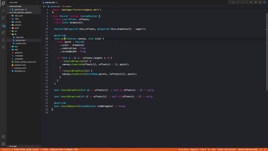
Task: Open Dart DevTools from debug toolbar
Action: [265, 2]
